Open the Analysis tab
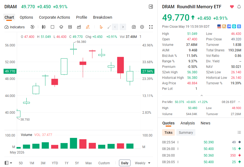 click(x=187, y=123)
